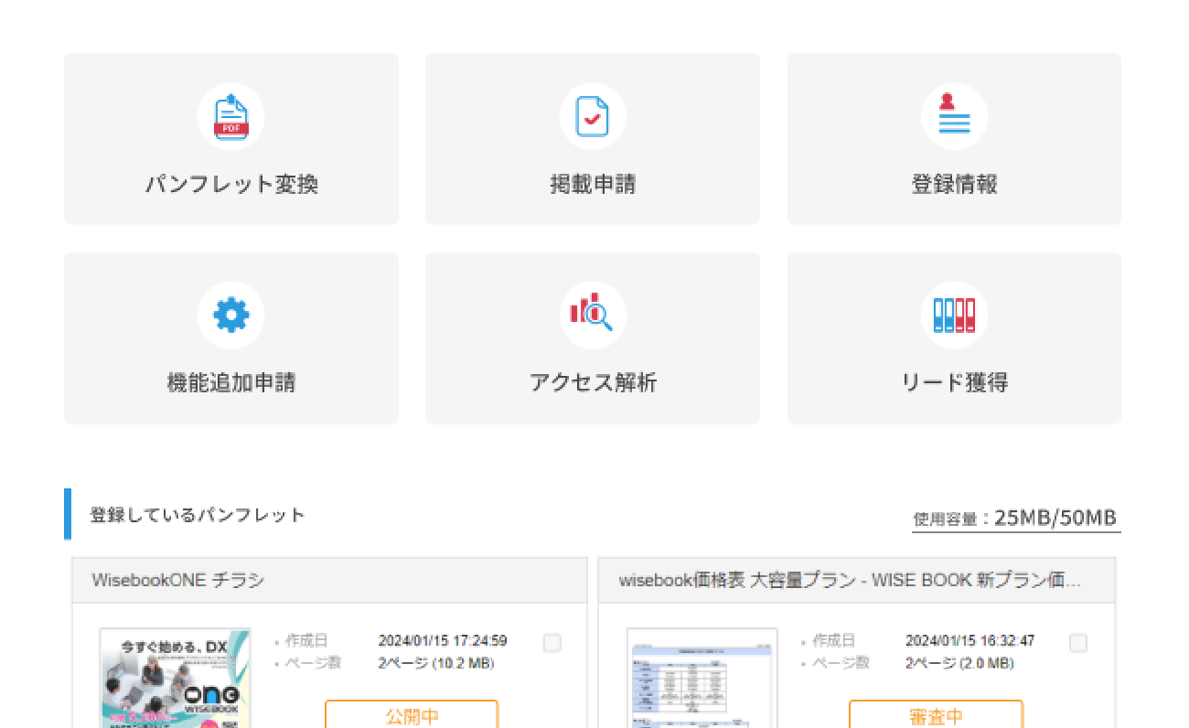
Task: Select the wisebook価格表 pamphlet checkbox
Action: 1078,643
